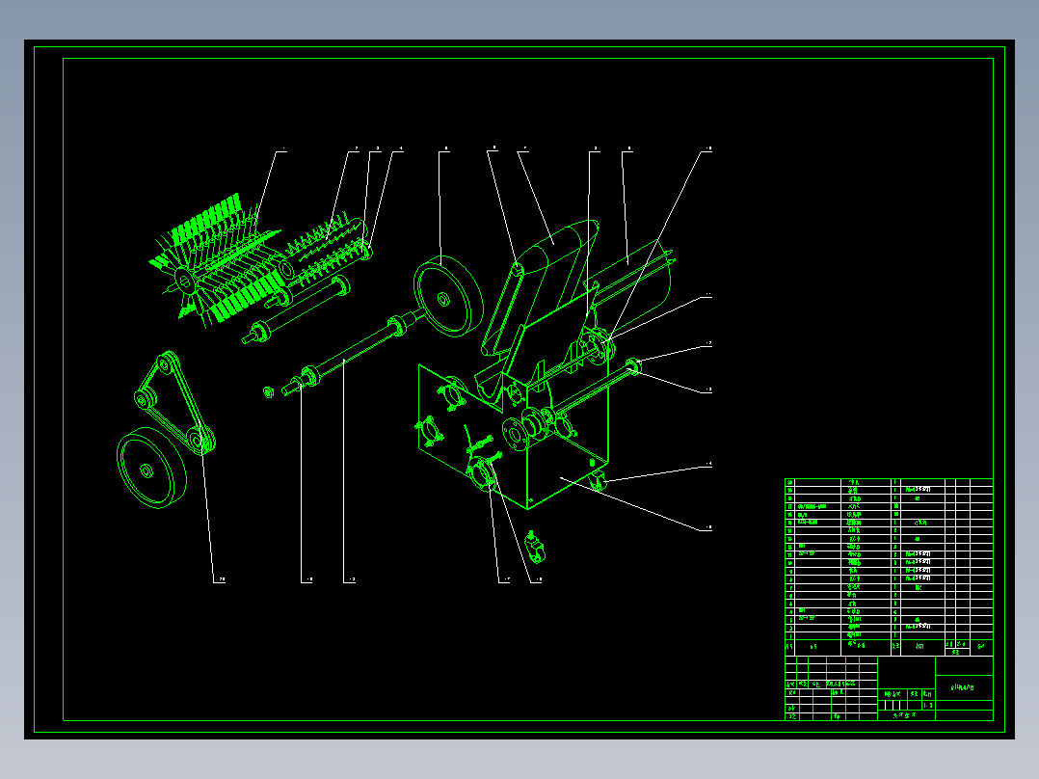This screenshot has height=779, width=1039.
Task: Select the GB standard part row in the parts list
Action: tap(824, 505)
